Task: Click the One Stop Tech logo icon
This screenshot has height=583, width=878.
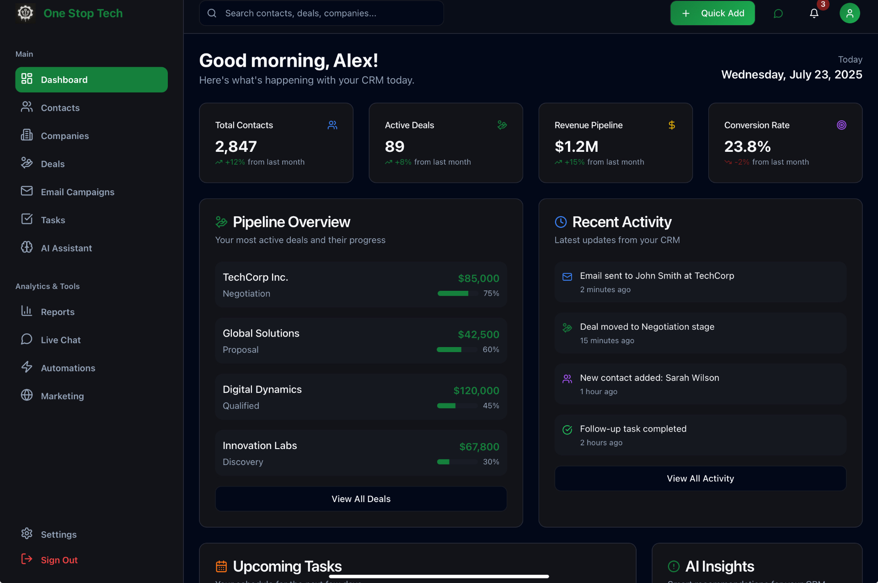Action: [x=26, y=13]
